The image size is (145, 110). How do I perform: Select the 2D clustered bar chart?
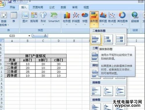click(x=96, y=39)
